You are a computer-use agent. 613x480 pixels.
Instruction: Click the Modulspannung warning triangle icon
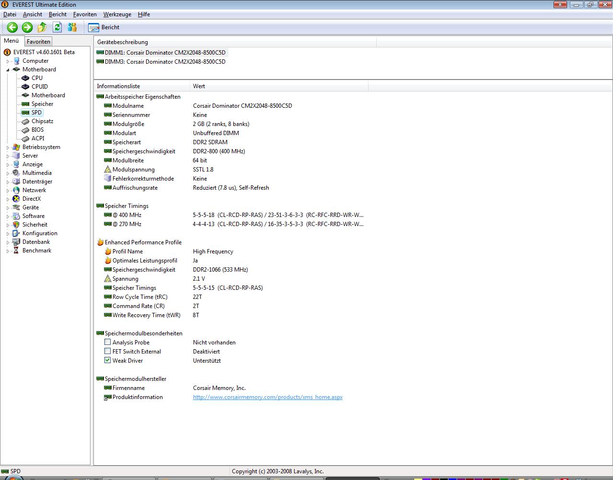click(108, 170)
